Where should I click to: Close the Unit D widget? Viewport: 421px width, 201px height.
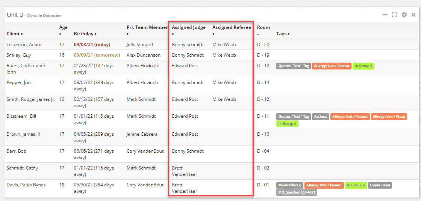coord(413,15)
